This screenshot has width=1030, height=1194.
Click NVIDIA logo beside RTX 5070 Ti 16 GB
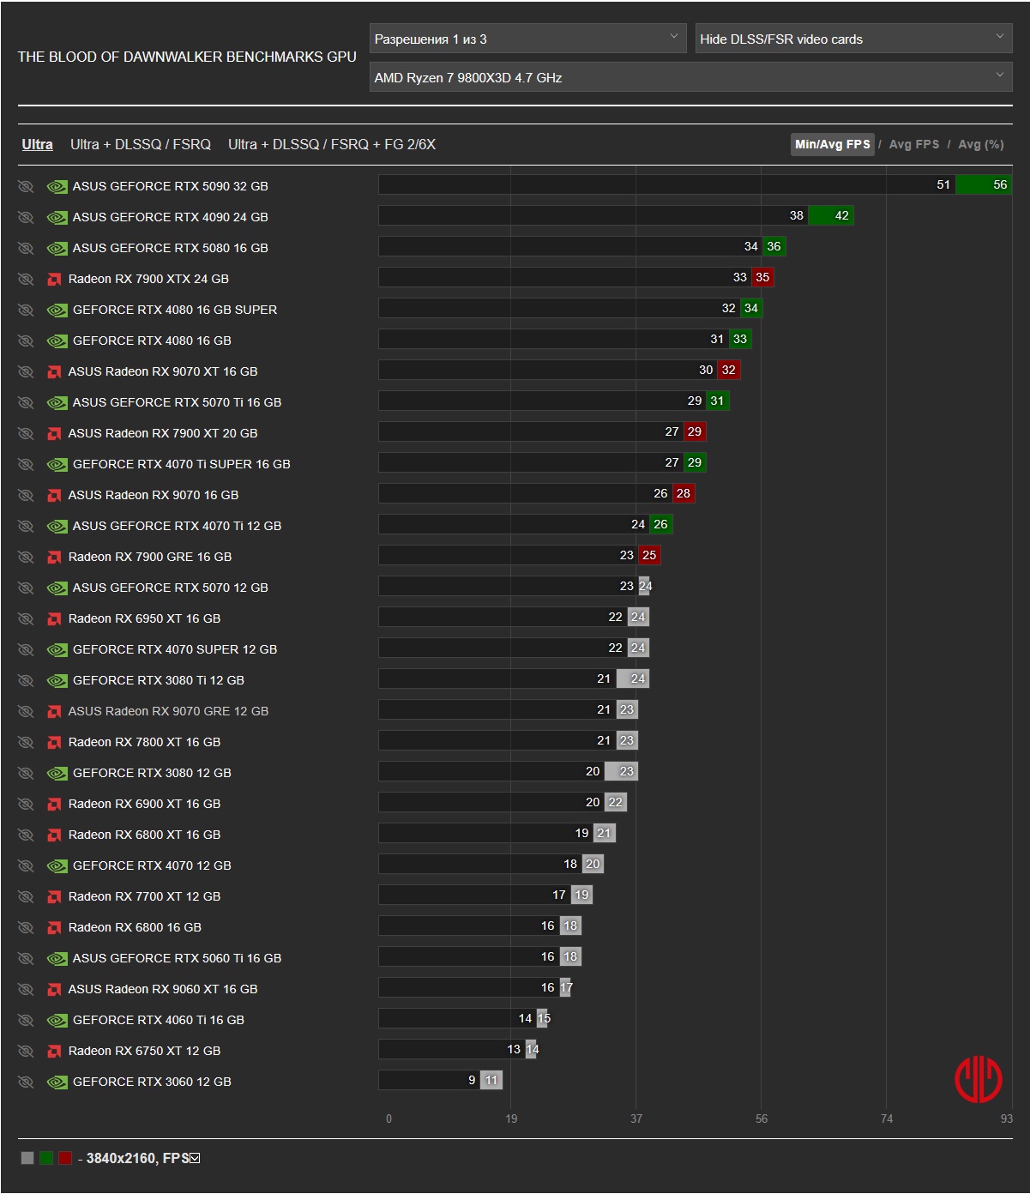point(57,402)
